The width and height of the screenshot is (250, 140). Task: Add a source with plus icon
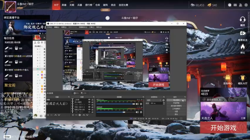pyautogui.click(x=73, y=115)
